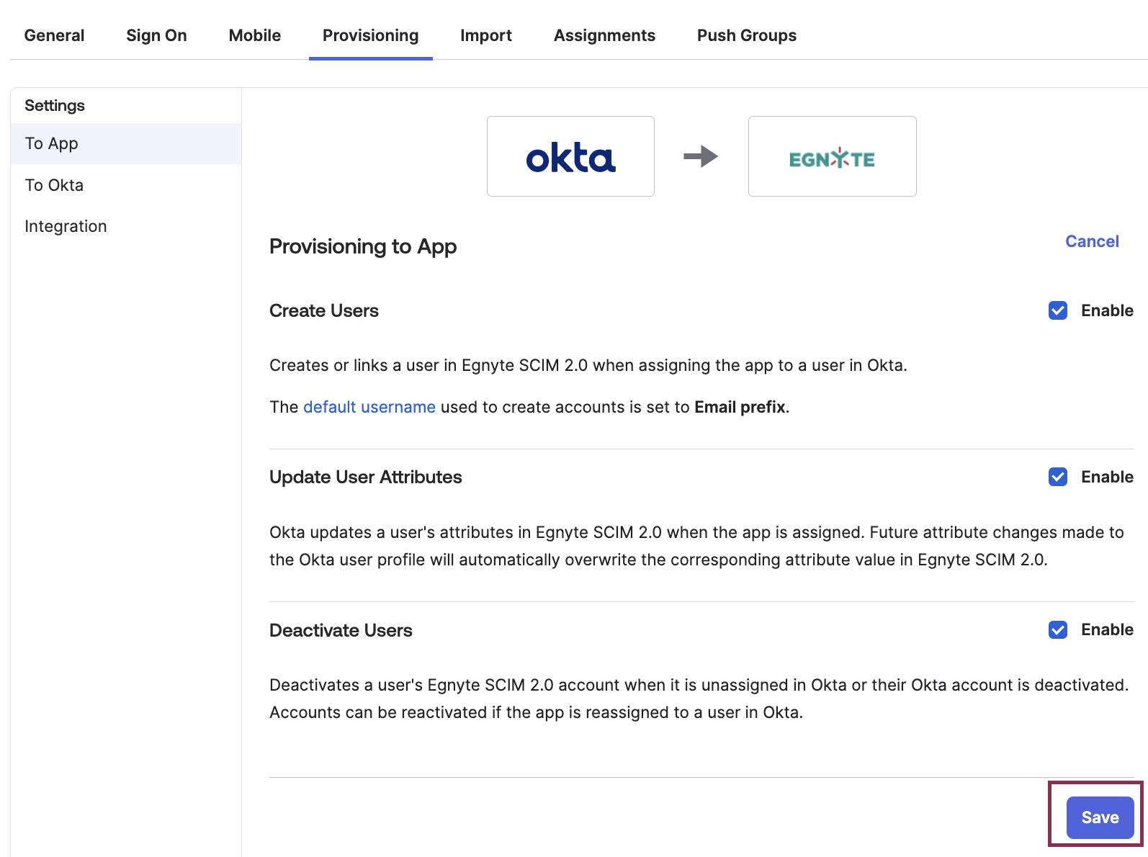Click the Email prefix bold text
1148x857 pixels.
(740, 407)
